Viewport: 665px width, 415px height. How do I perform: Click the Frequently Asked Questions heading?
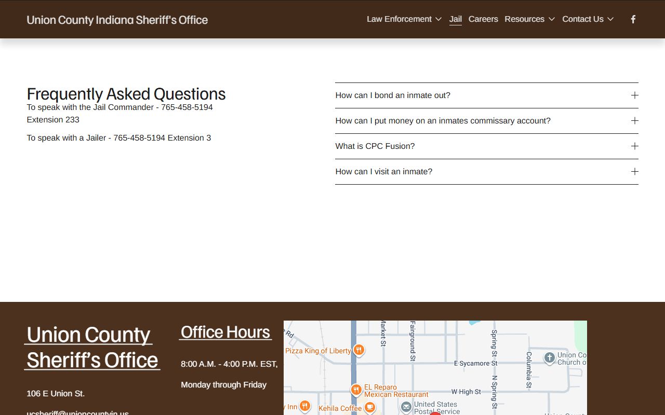point(126,94)
